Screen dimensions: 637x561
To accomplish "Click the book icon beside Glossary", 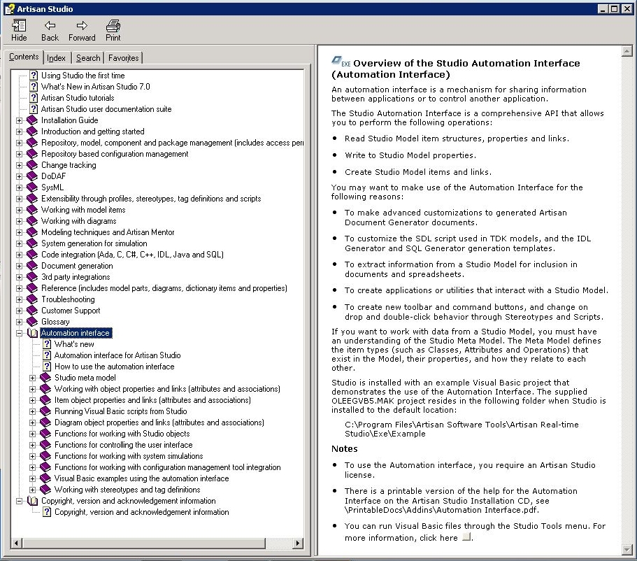I will 32,322.
